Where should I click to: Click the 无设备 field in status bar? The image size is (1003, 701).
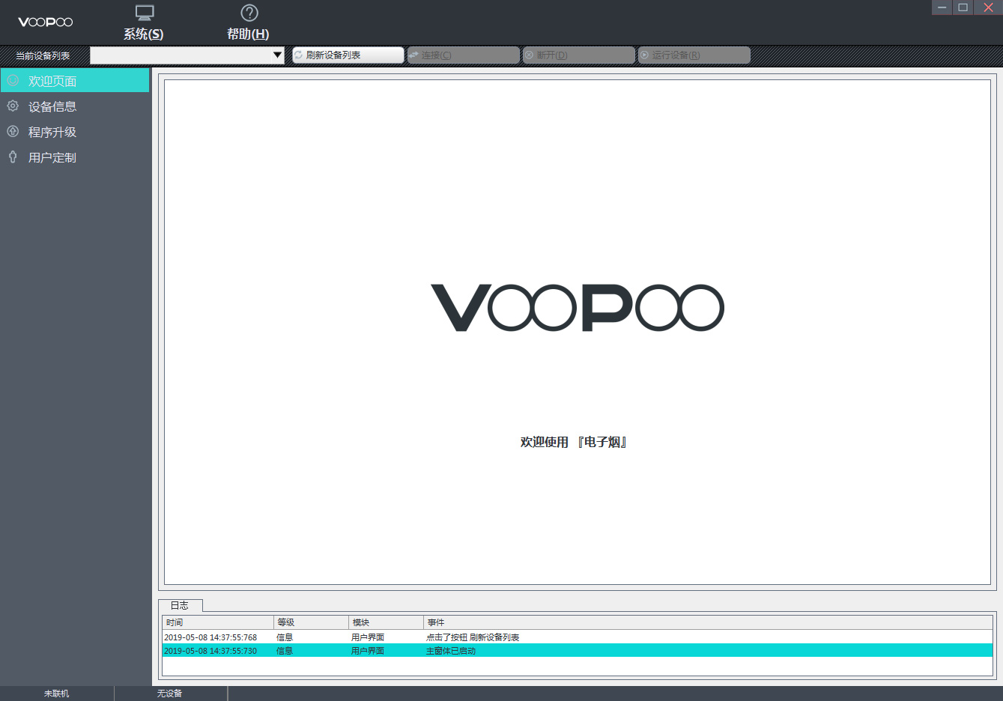coord(171,693)
